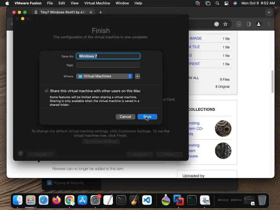Open GarageBand from the Dock
This screenshot has width=280, height=210.
134,200
